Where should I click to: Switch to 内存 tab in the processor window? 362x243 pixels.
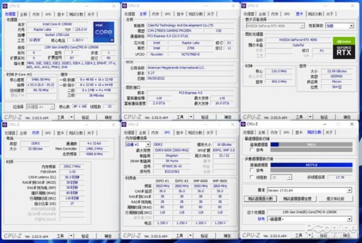[x=36, y=14]
